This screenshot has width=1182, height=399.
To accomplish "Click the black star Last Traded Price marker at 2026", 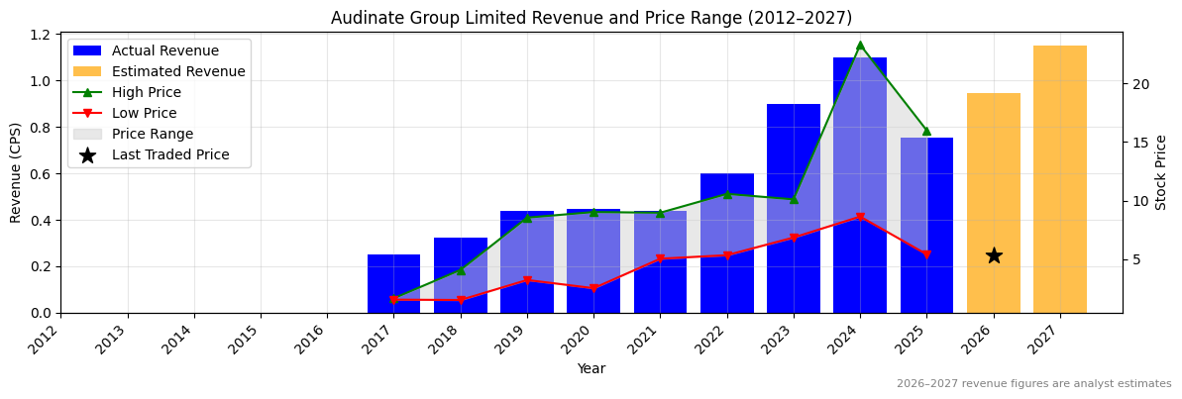I will point(993,255).
